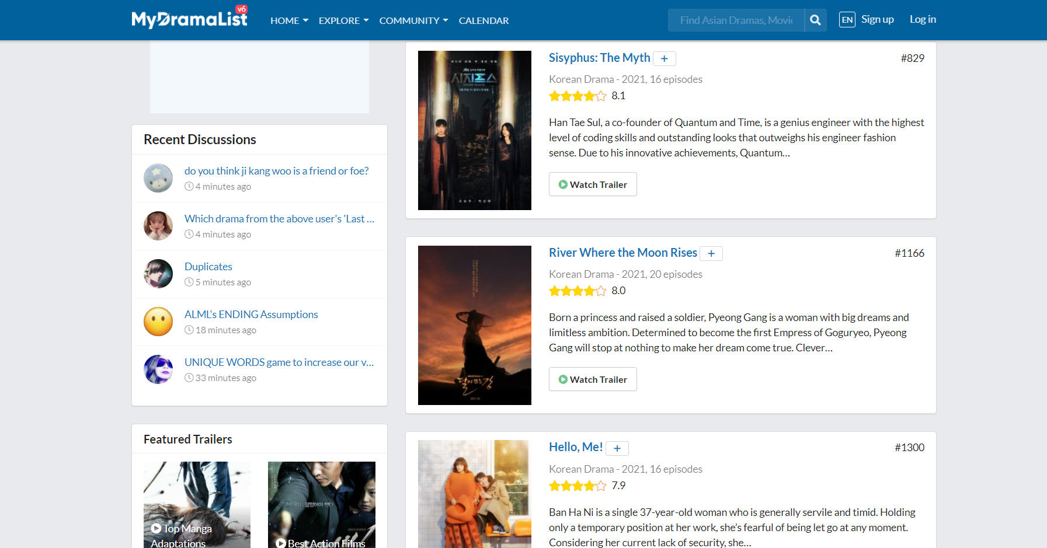
Task: Click emoji avatar beside ALML's ENDING Assumptions
Action: pyautogui.click(x=158, y=322)
